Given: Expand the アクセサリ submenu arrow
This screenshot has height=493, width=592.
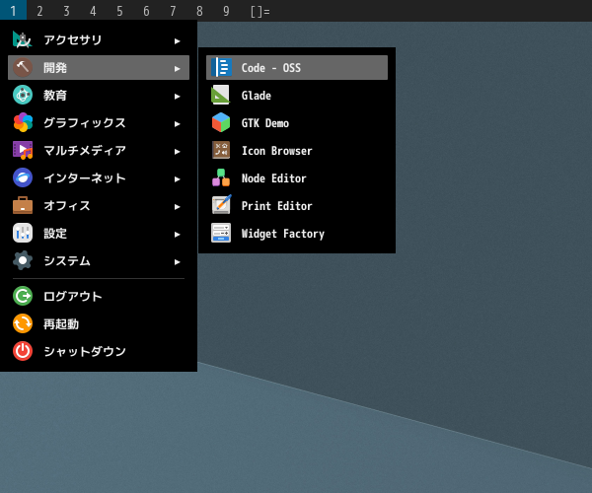Looking at the screenshot, I should tap(177, 40).
